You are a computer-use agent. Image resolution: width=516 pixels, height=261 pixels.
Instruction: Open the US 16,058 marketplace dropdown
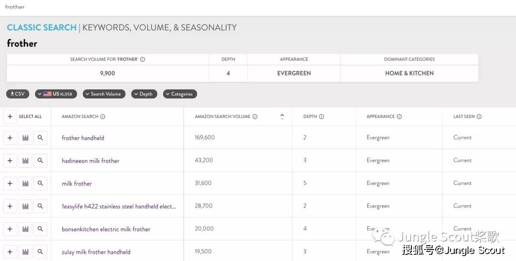coord(55,94)
